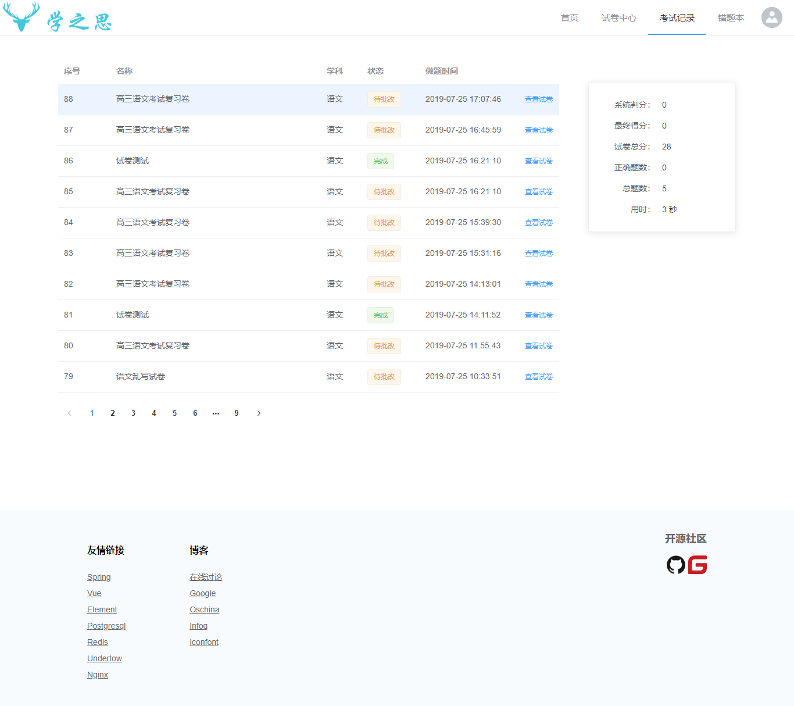Select the 考试记录 tab
794x706 pixels.
point(677,18)
